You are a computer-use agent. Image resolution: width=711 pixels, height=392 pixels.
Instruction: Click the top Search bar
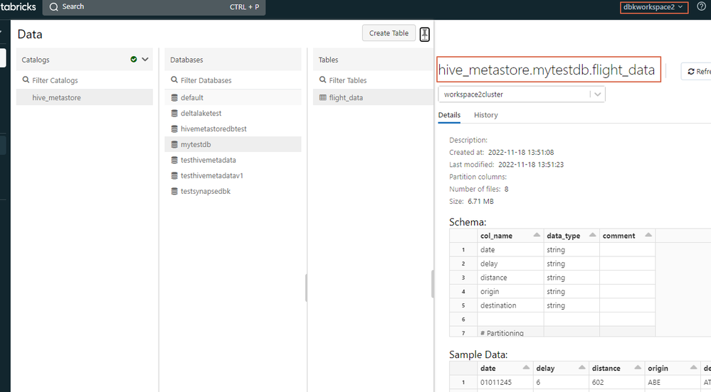(154, 7)
